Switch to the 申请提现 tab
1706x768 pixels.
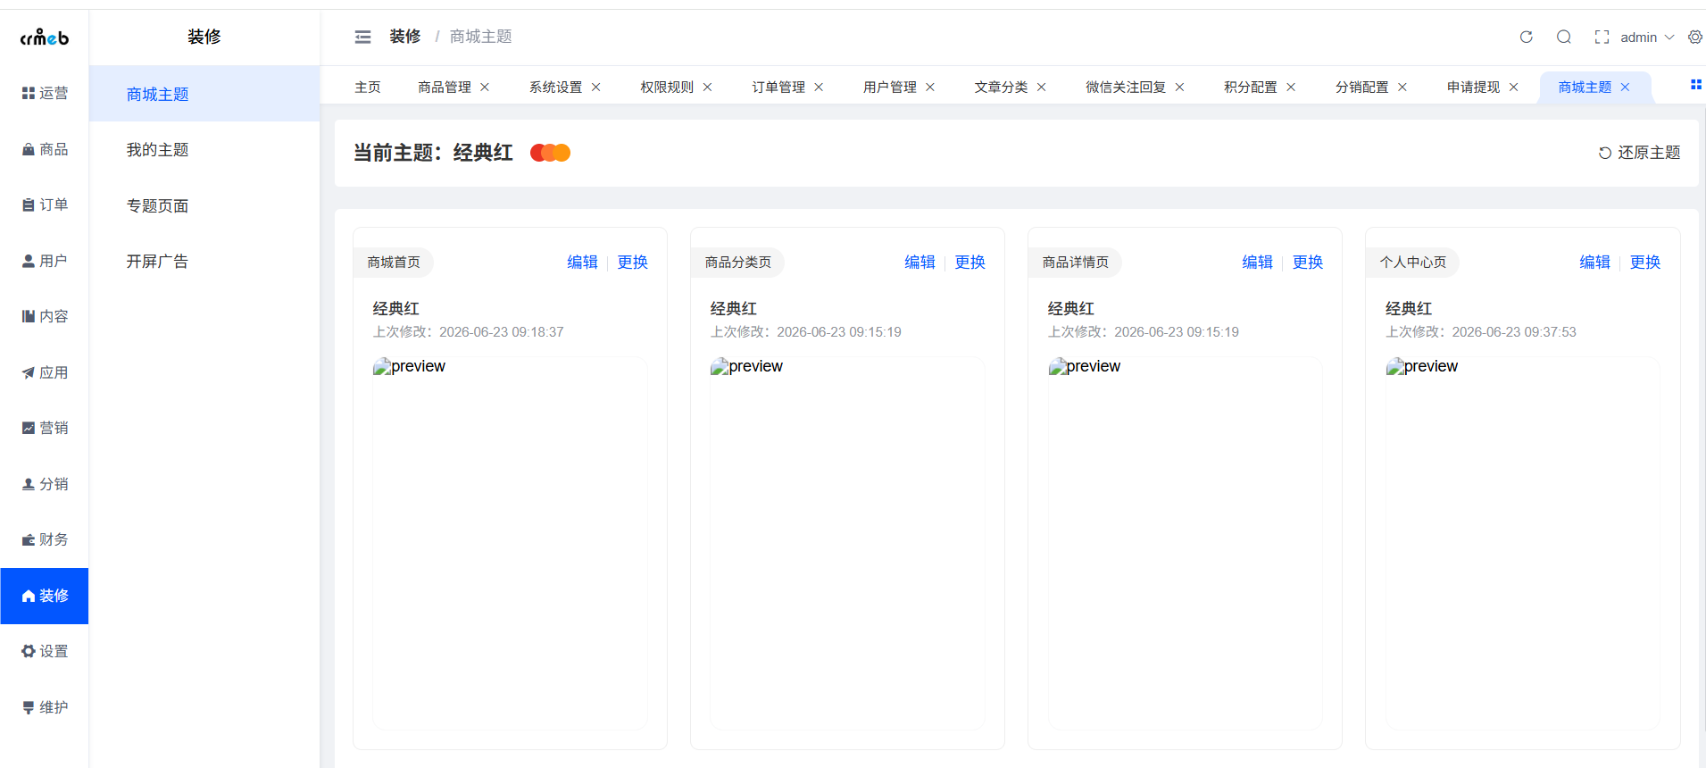pos(1474,87)
